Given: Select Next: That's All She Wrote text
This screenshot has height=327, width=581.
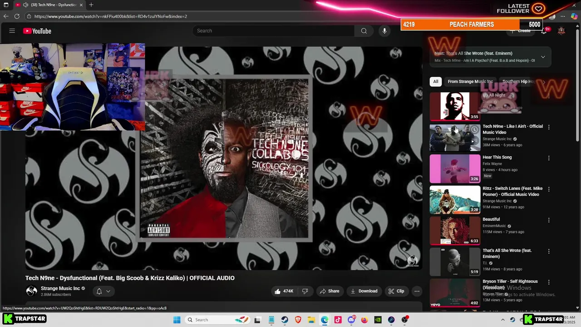Looking at the screenshot, I should tap(473, 53).
